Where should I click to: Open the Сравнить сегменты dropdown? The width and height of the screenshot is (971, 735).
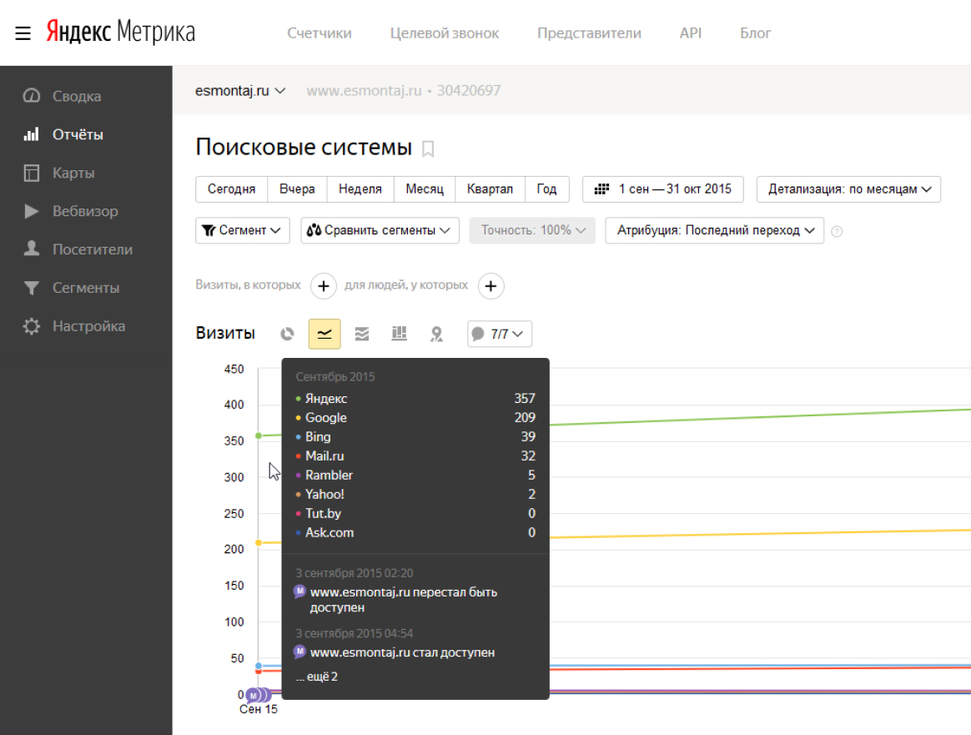pyautogui.click(x=380, y=230)
